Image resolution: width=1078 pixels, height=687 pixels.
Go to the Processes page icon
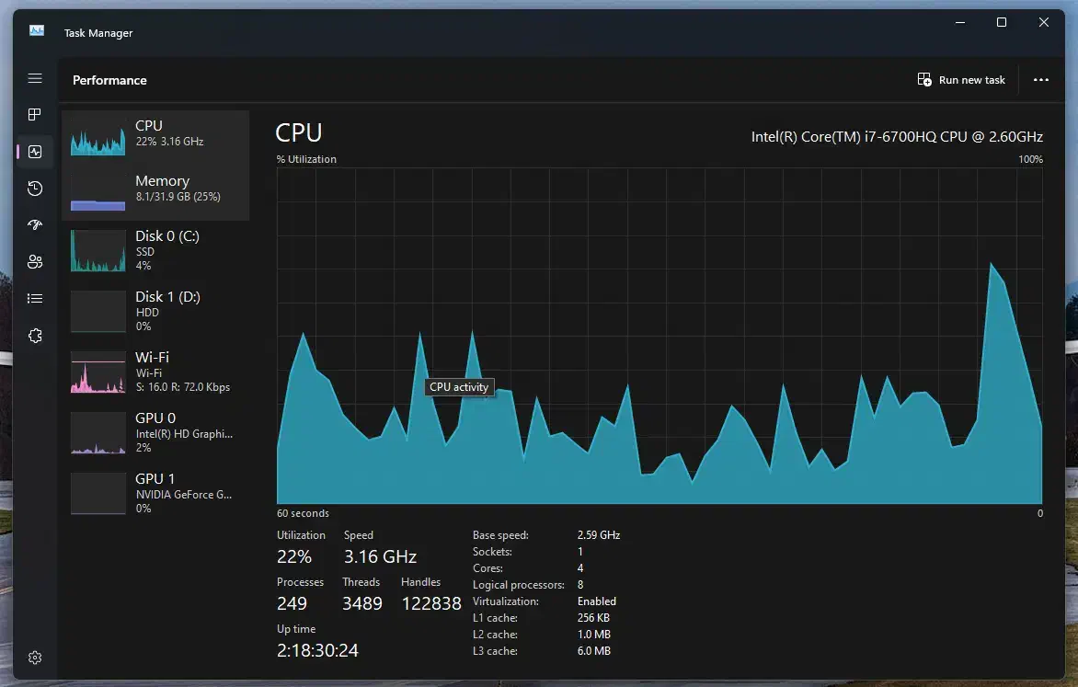pos(35,115)
